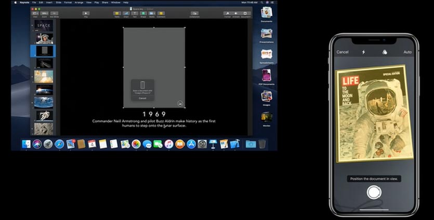Open Safari from the Dock

click(59, 144)
